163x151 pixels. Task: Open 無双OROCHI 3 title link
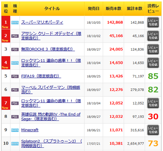point(48,49)
